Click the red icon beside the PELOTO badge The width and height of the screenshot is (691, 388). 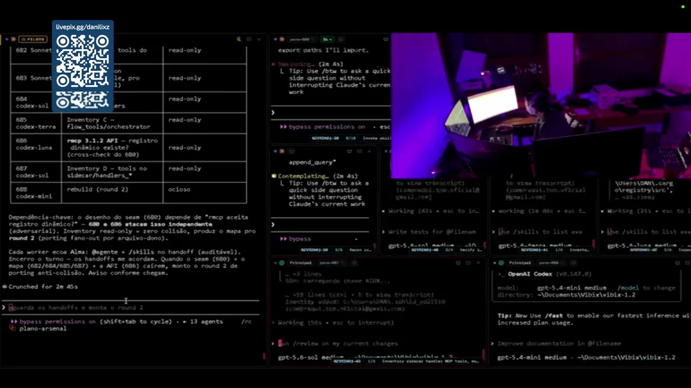(x=13, y=39)
